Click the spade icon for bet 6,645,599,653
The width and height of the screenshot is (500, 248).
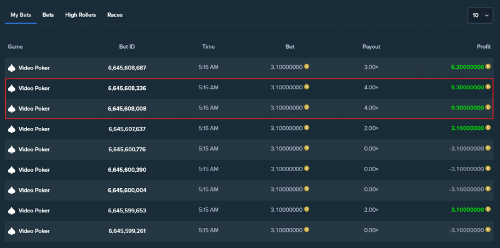[x=11, y=211]
